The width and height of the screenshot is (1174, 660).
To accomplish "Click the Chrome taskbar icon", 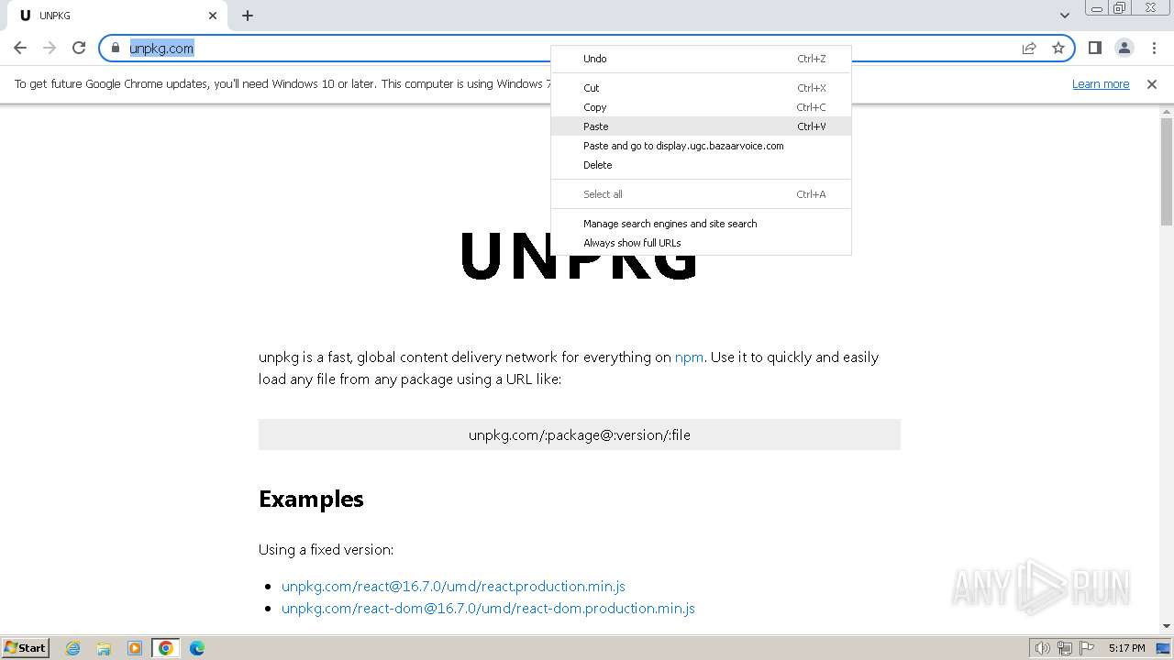I will point(165,648).
